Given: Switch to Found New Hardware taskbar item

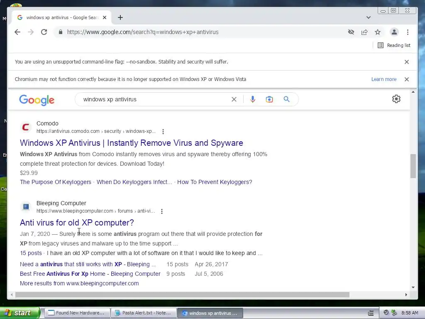Looking at the screenshot, I should [x=77, y=313].
